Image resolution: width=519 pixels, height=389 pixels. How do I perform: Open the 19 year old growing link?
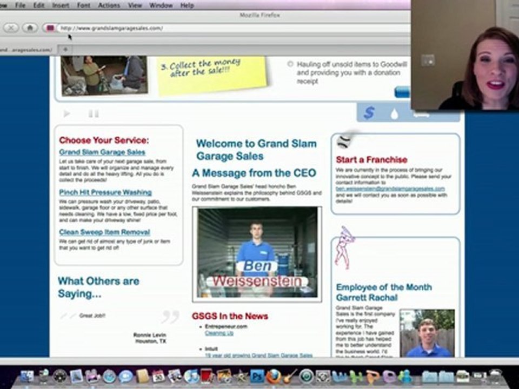point(258,356)
